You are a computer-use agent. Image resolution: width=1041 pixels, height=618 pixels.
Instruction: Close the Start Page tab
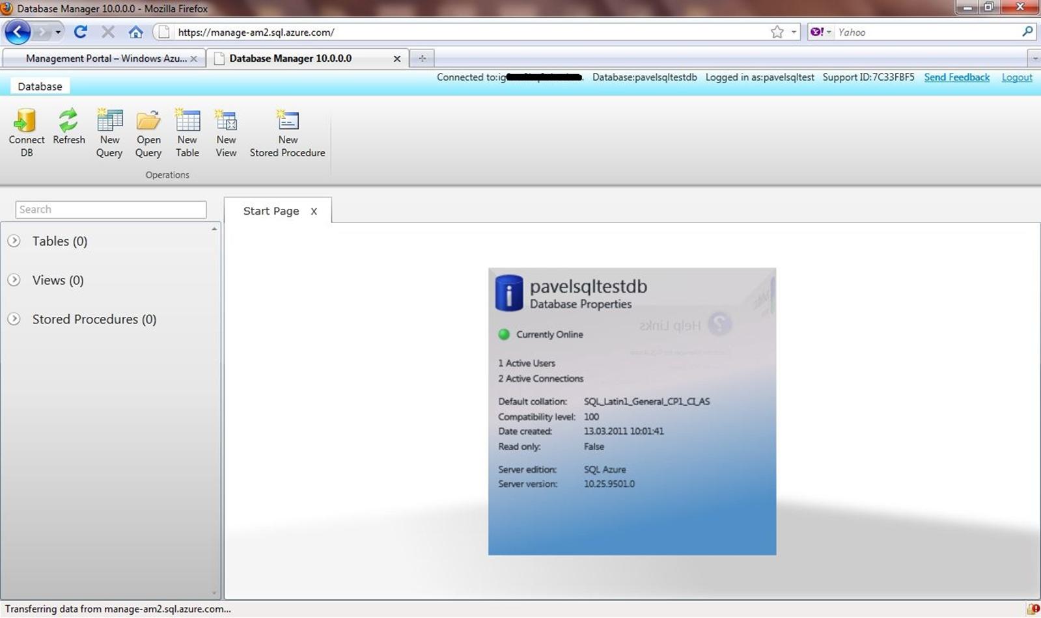point(314,211)
